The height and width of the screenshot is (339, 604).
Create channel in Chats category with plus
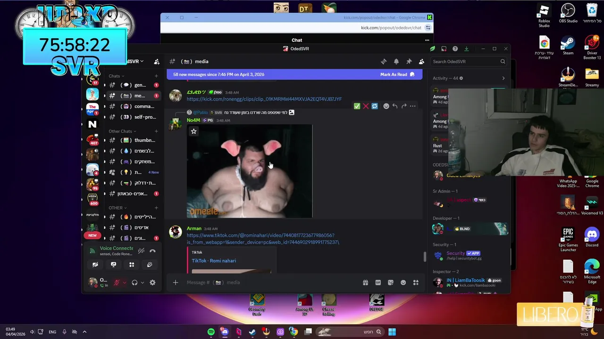tap(156, 76)
